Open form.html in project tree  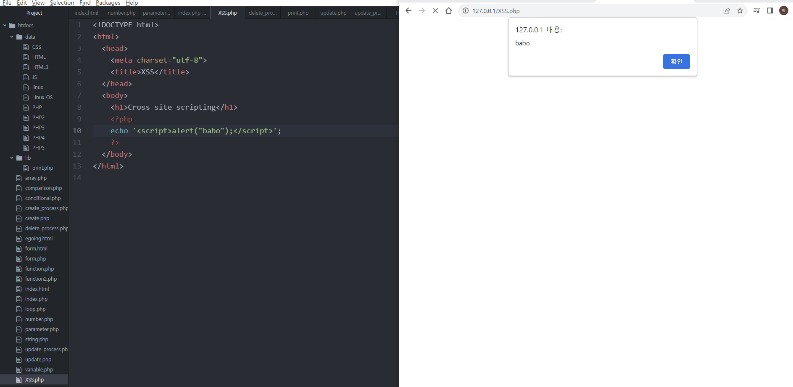point(36,249)
